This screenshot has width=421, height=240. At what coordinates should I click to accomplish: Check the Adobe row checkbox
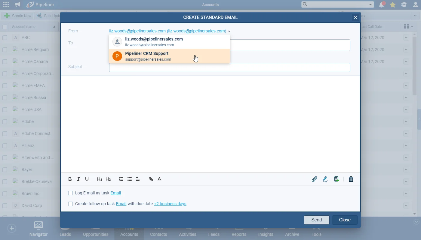[x=5, y=121]
